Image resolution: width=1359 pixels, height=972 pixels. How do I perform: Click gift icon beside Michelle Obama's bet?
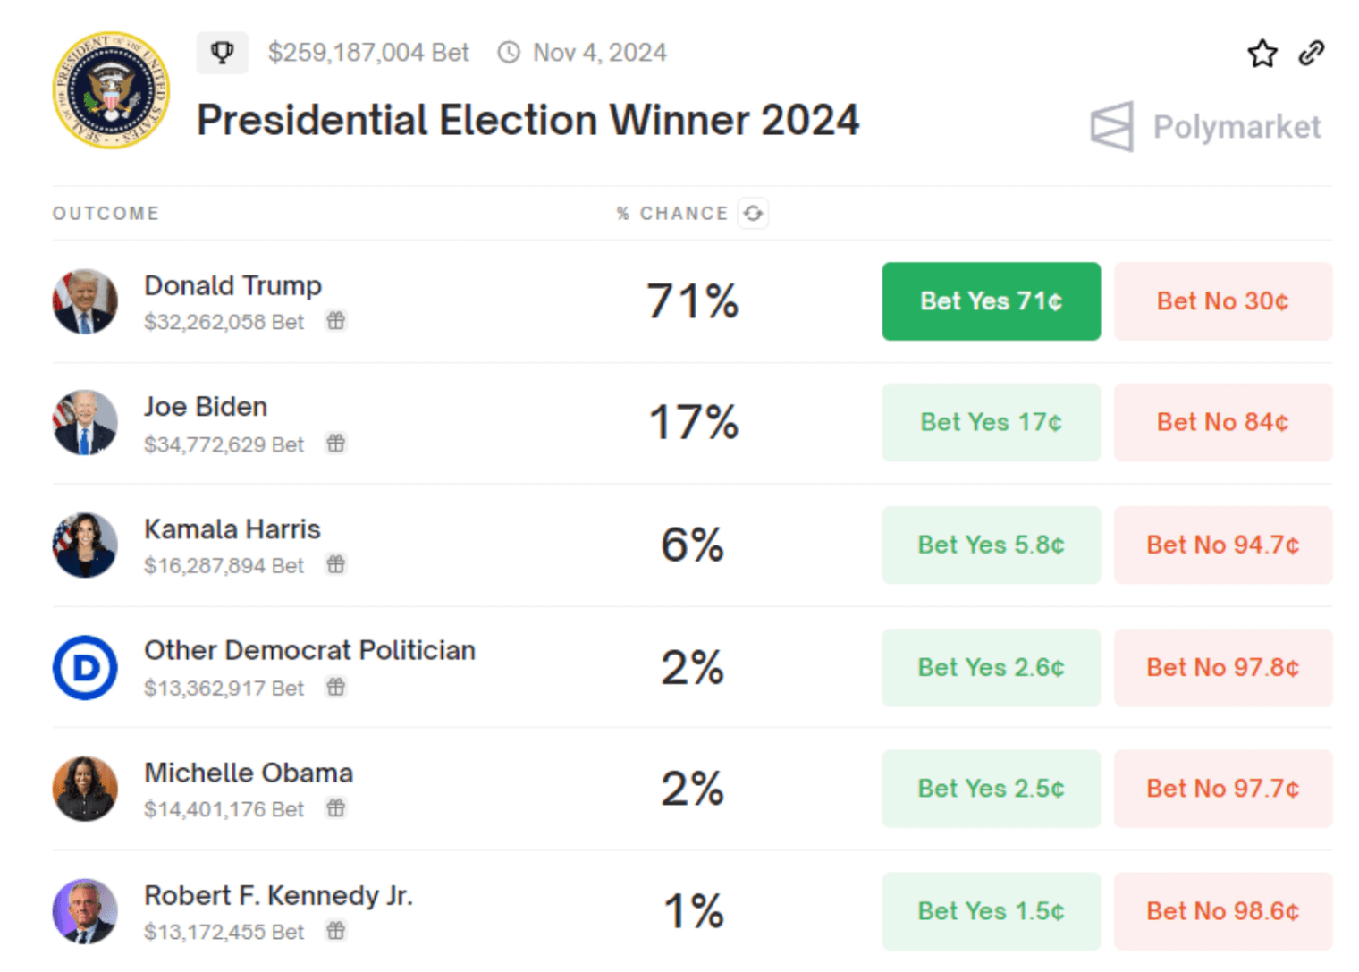pos(336,809)
